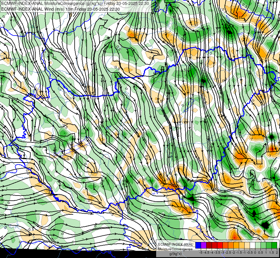
Task: Pick the dark green swatch between 1.5 and 2
Action: pos(274,245)
